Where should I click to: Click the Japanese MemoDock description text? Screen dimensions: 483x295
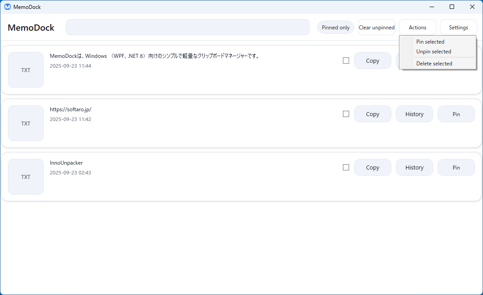pos(155,56)
